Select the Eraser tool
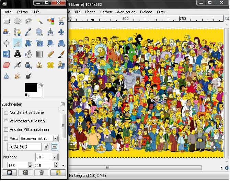This screenshot has height=181, width=230. coord(7,65)
